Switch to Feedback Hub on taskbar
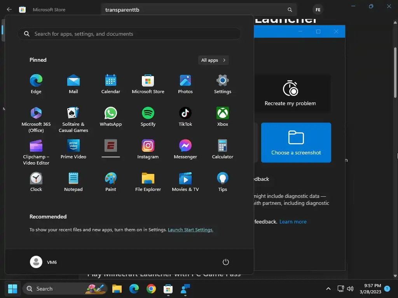The height and width of the screenshot is (298, 398). pyautogui.click(x=185, y=289)
